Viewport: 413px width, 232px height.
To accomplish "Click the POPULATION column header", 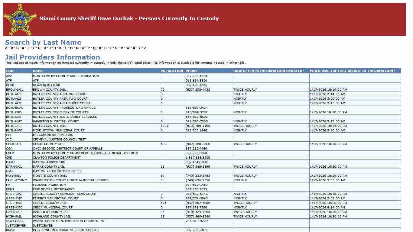I will point(172,71).
